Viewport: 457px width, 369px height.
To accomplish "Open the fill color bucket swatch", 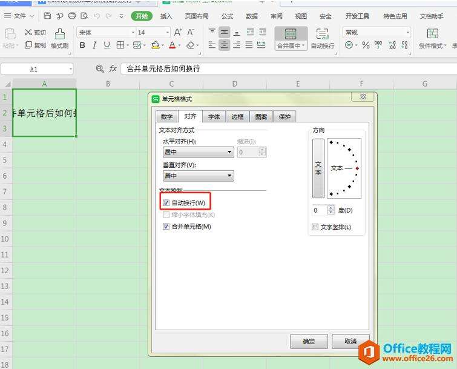I will coord(156,45).
